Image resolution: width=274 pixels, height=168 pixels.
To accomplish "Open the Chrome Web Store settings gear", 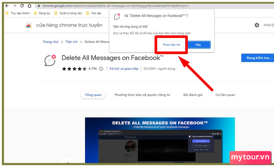I will pyautogui.click(x=257, y=25).
